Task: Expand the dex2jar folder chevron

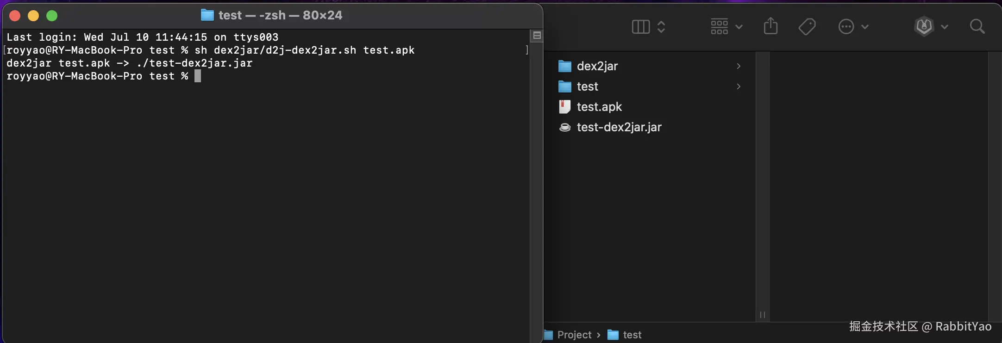Action: click(x=739, y=66)
